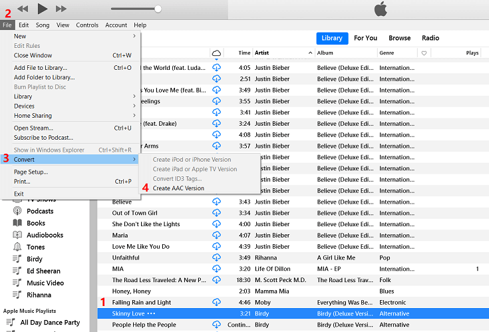Open the Controls menu
Viewport: 489px width, 332px height.
pos(87,25)
